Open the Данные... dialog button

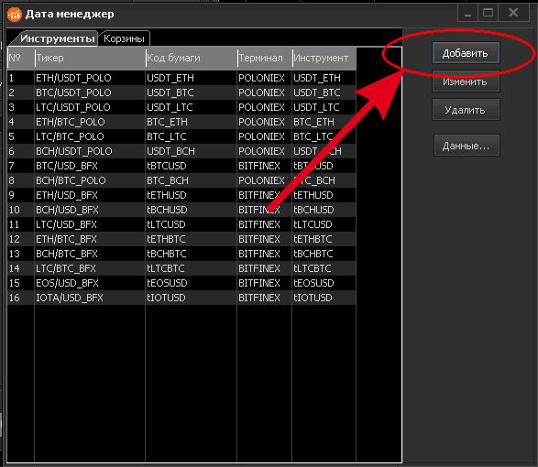(467, 146)
